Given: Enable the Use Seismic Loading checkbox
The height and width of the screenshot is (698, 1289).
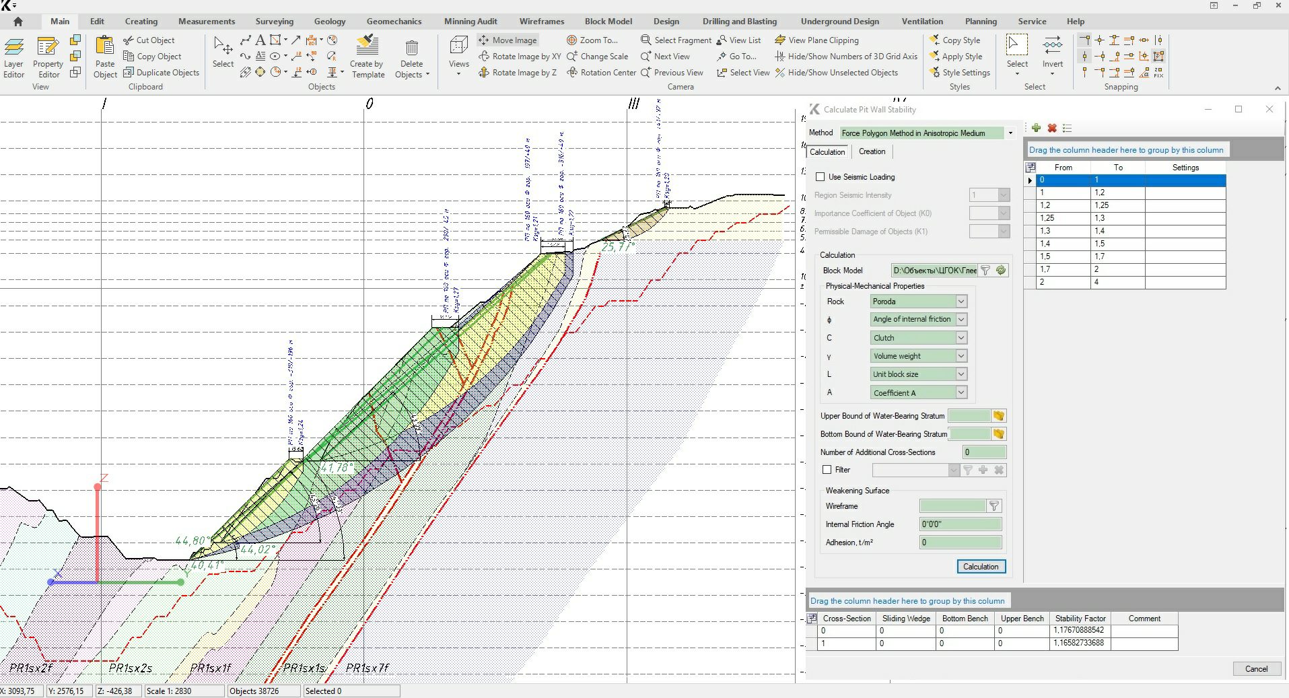Looking at the screenshot, I should coord(820,177).
